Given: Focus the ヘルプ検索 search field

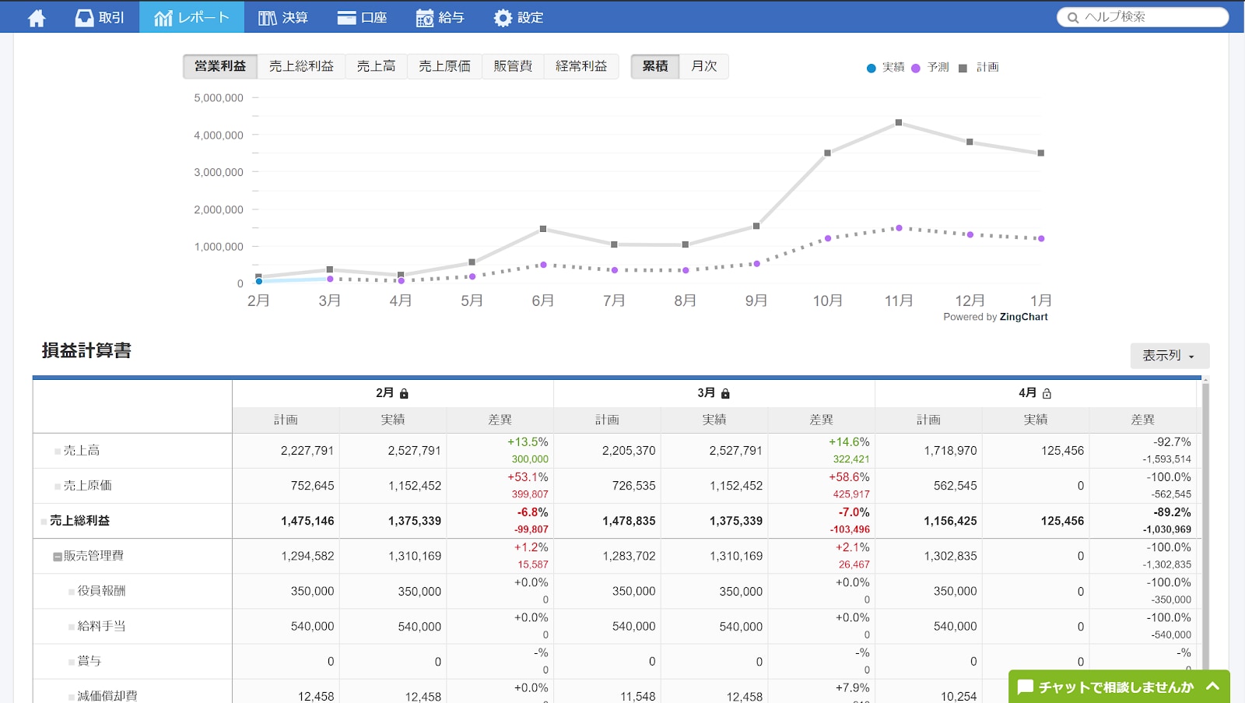Looking at the screenshot, I should click(x=1142, y=17).
